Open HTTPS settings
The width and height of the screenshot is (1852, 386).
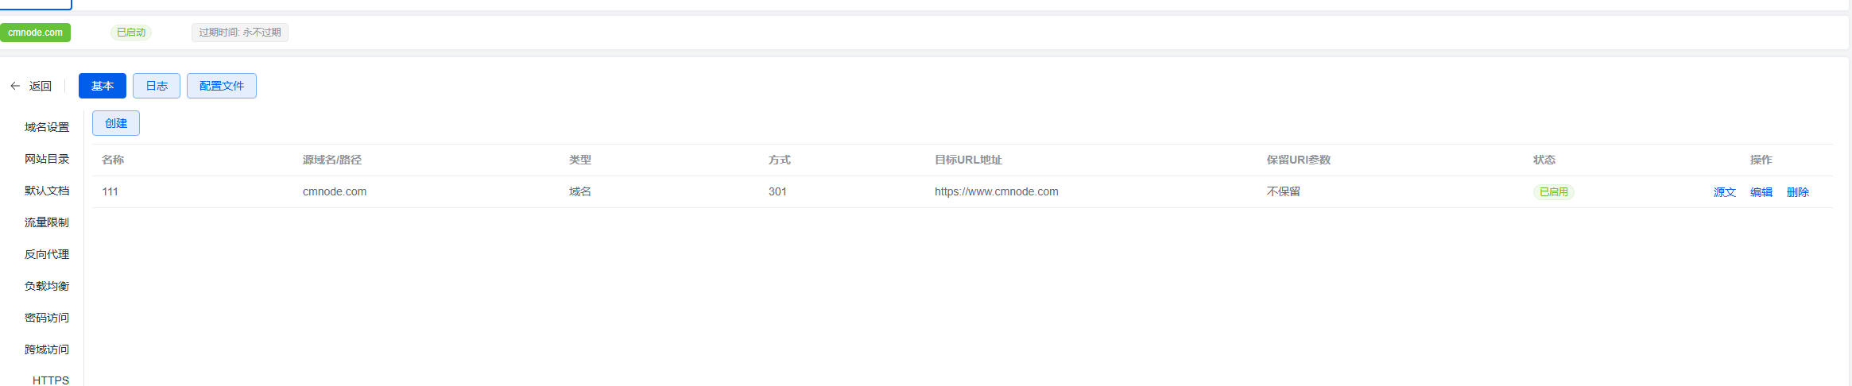[51, 380]
